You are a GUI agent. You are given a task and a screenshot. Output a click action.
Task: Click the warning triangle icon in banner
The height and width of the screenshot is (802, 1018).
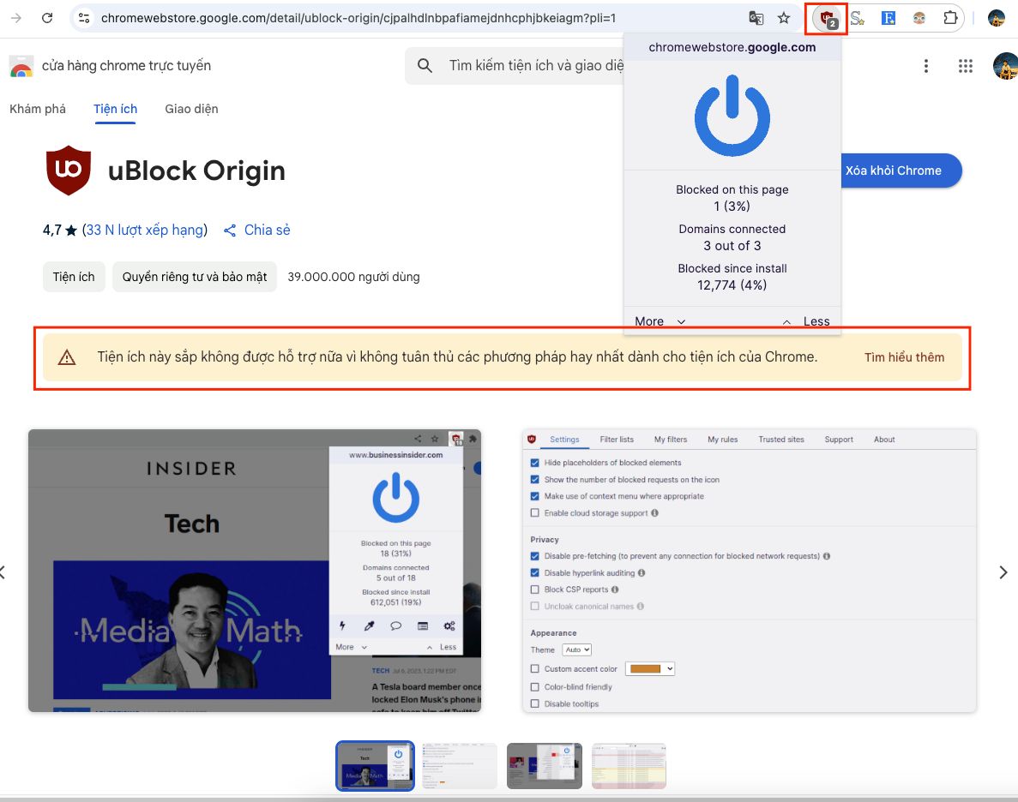pyautogui.click(x=67, y=357)
